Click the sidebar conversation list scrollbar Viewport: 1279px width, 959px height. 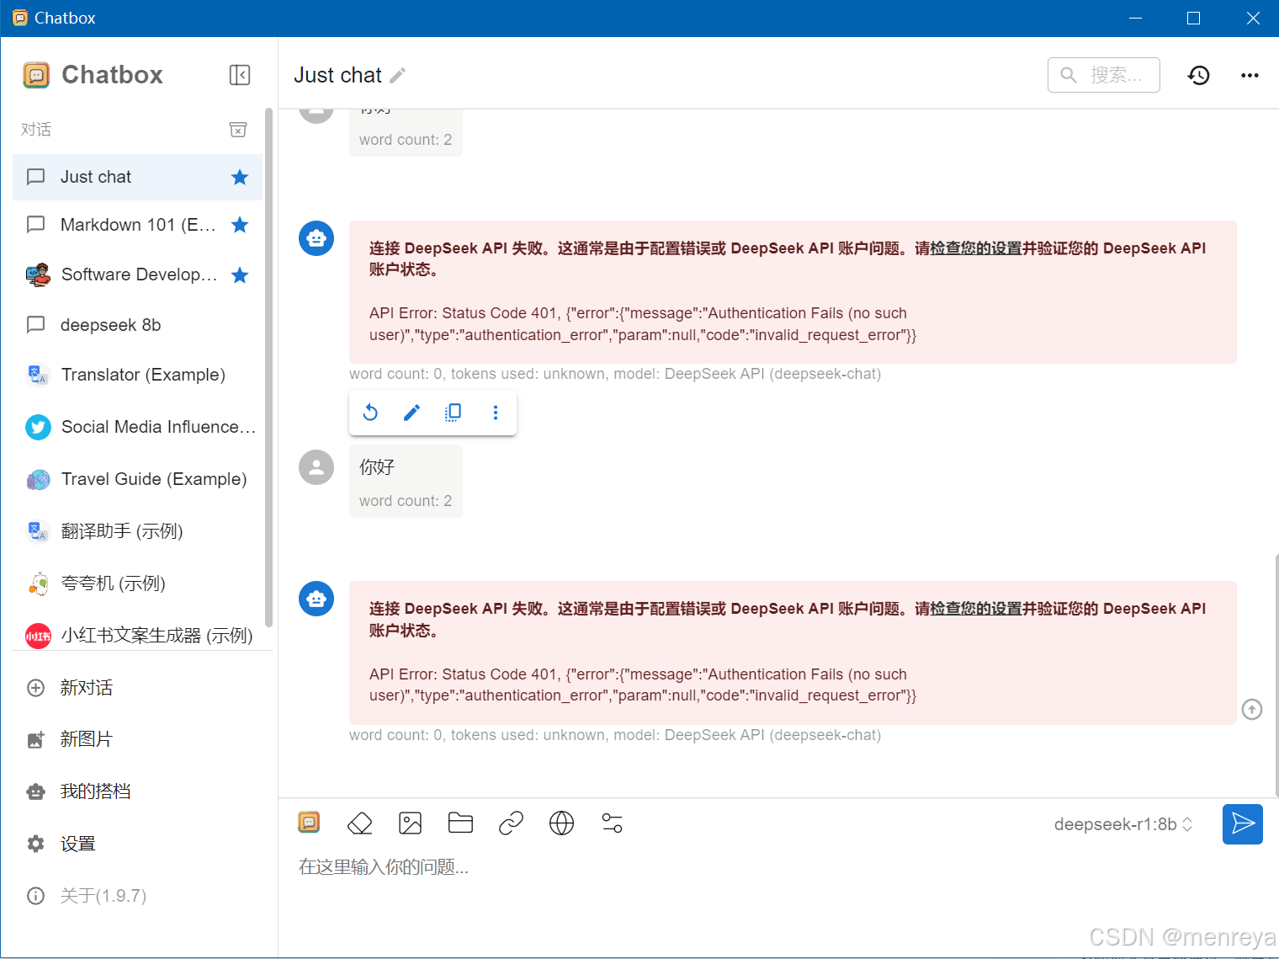click(268, 367)
